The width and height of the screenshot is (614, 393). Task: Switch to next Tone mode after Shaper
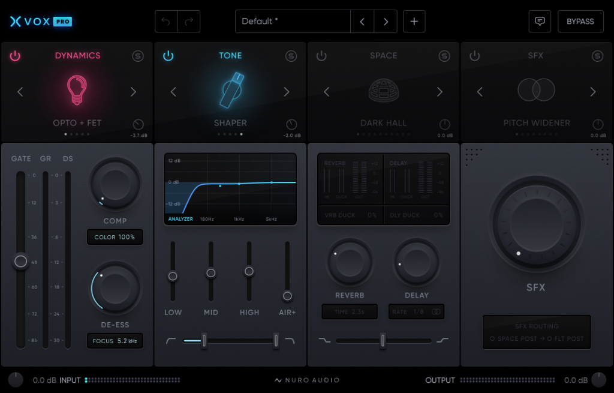[287, 92]
